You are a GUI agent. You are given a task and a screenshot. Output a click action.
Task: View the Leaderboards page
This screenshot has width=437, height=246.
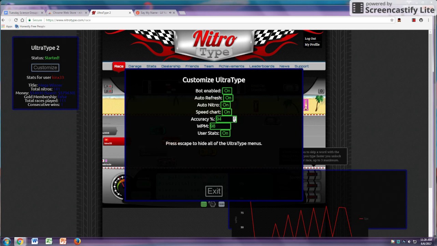[x=262, y=66]
